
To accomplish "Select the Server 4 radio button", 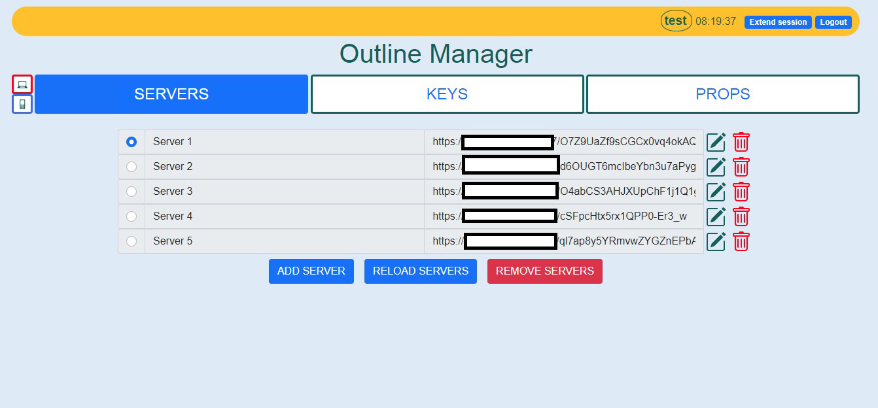I will [131, 216].
